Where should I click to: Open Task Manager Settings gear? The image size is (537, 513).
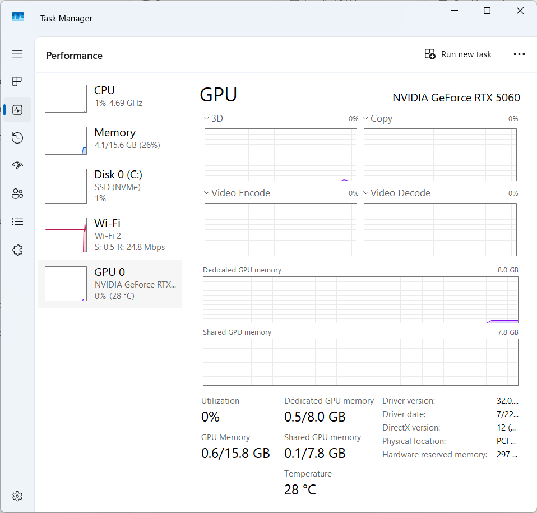click(x=17, y=496)
